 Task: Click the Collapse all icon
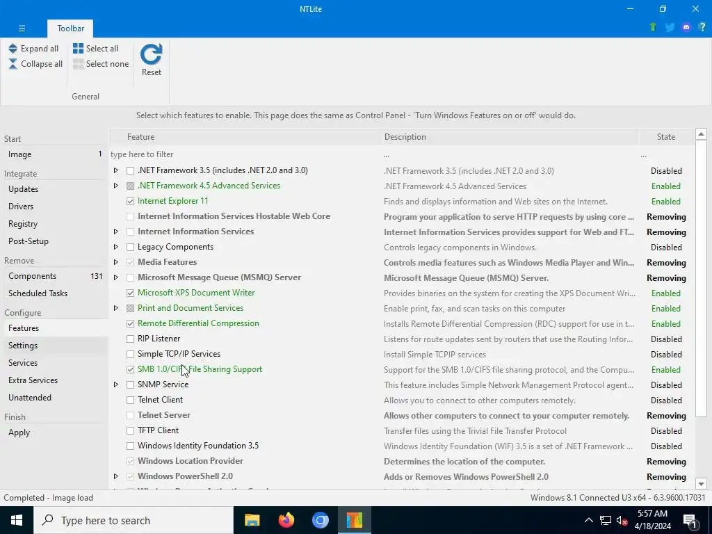(13, 64)
